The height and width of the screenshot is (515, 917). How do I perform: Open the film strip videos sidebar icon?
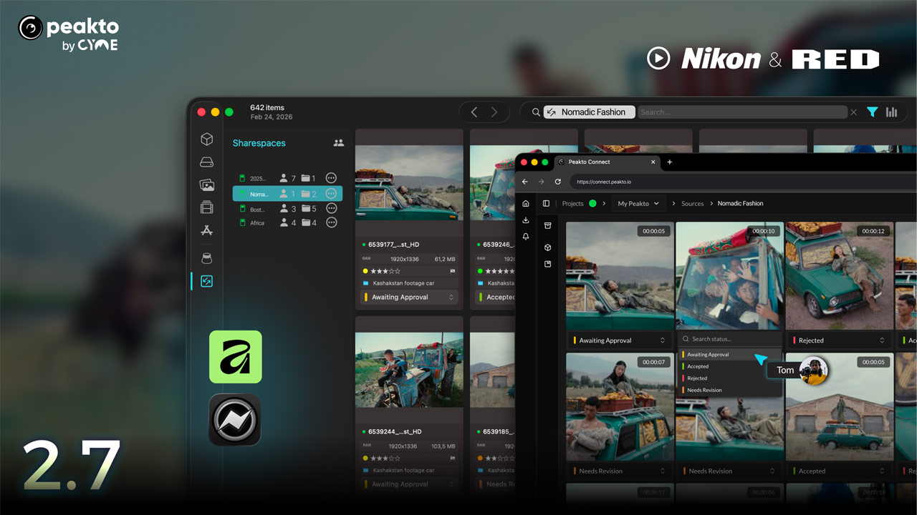tap(207, 208)
